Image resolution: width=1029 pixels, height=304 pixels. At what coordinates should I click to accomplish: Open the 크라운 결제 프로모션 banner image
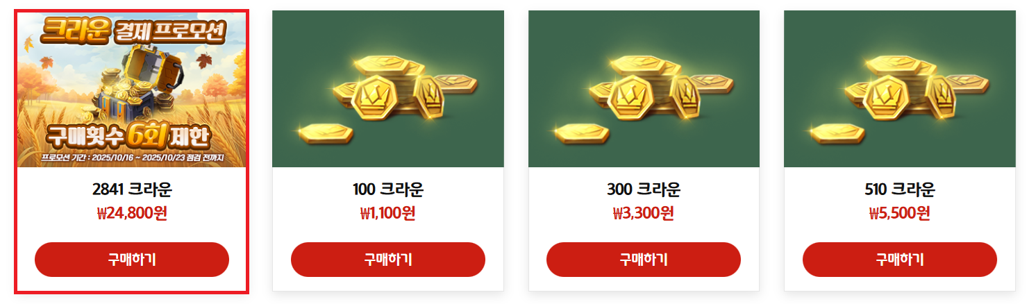131,90
